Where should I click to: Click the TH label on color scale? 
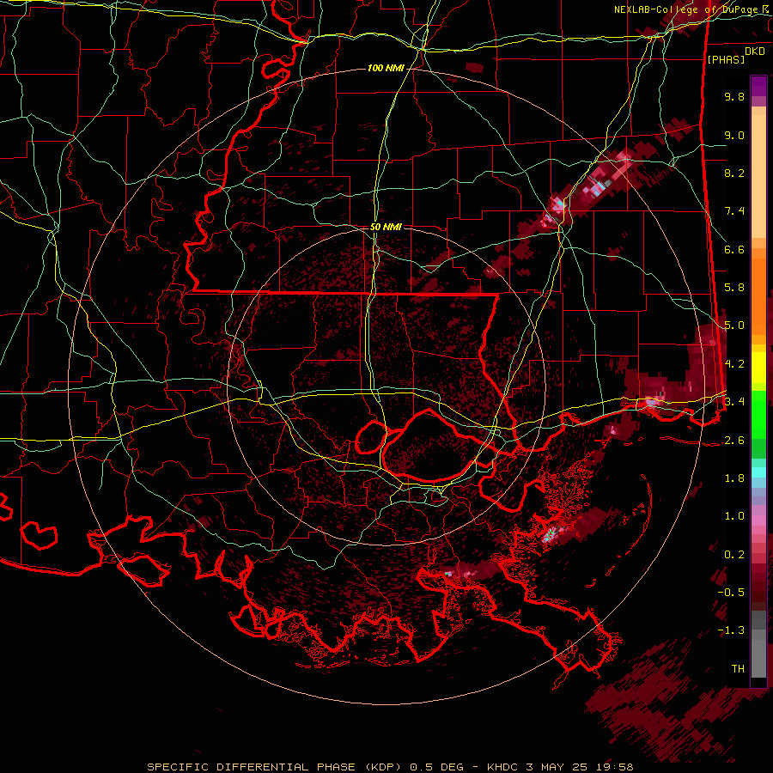coord(738,669)
